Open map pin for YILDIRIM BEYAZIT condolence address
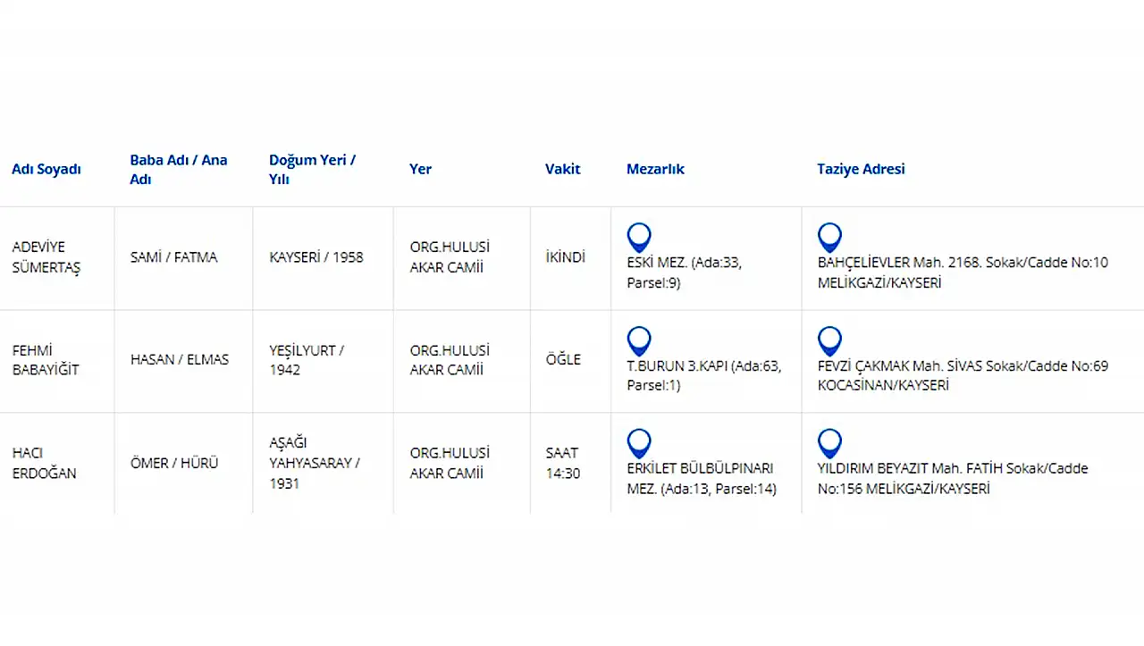This screenshot has height=646, width=1144. coord(829,443)
